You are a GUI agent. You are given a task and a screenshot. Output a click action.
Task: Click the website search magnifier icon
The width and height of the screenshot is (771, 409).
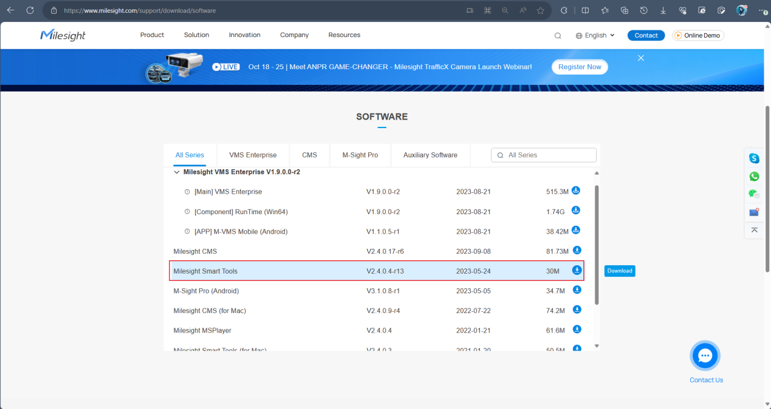558,36
